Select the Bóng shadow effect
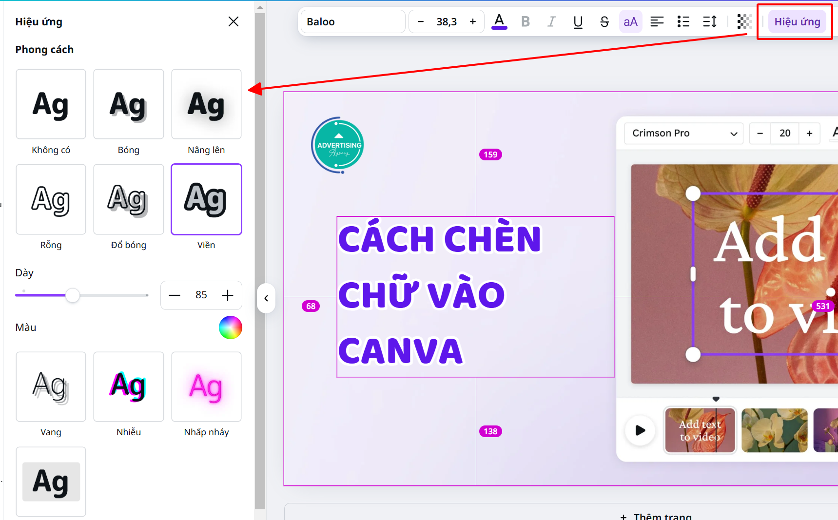The height and width of the screenshot is (520, 838). click(128, 104)
